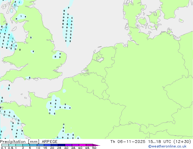This screenshot has height=149, width=193.
Task: Pick the violet legend swatch right after 30
Action: point(68,145)
